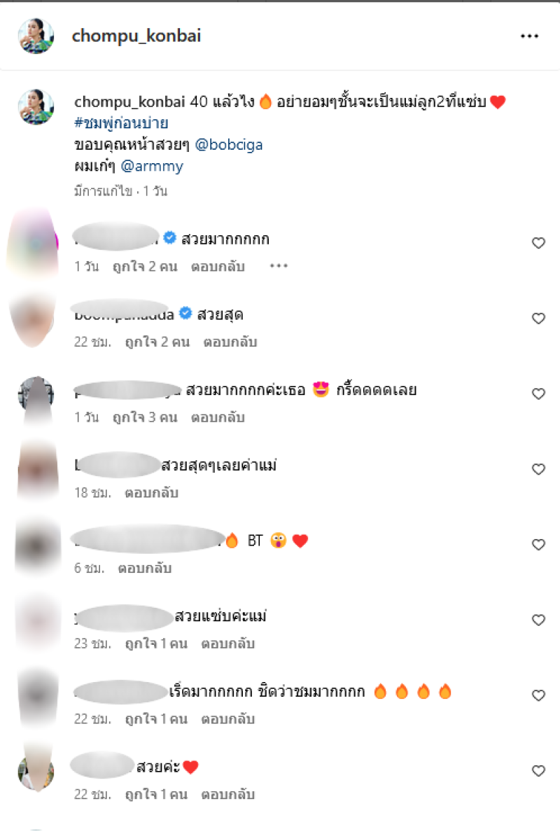Image resolution: width=560 pixels, height=834 pixels.
Task: Like the สวยมากกกกก comment with heart icon
Action: (x=538, y=243)
